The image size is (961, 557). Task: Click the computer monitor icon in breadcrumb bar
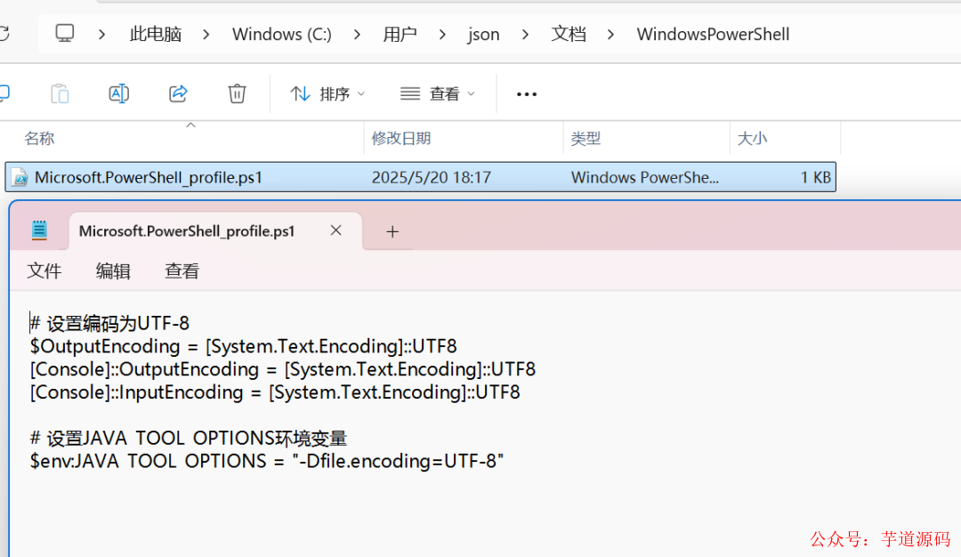point(64,34)
